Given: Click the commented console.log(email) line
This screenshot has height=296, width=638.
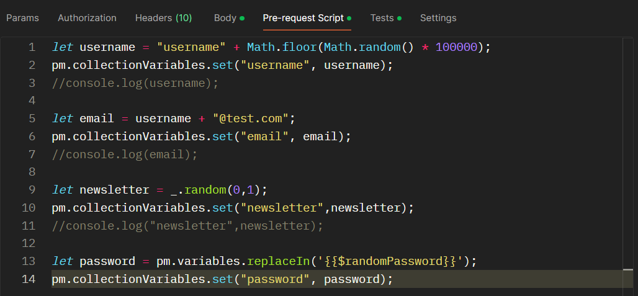Looking at the screenshot, I should [125, 155].
